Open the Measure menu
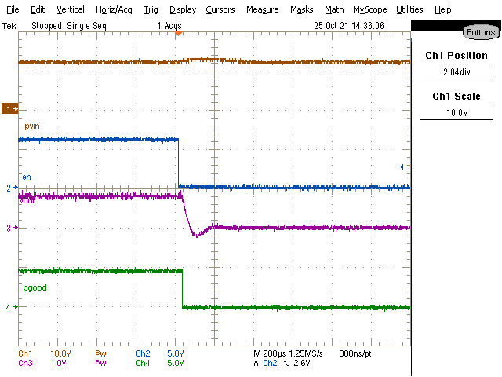This screenshot has height=377, width=502. (263, 9)
